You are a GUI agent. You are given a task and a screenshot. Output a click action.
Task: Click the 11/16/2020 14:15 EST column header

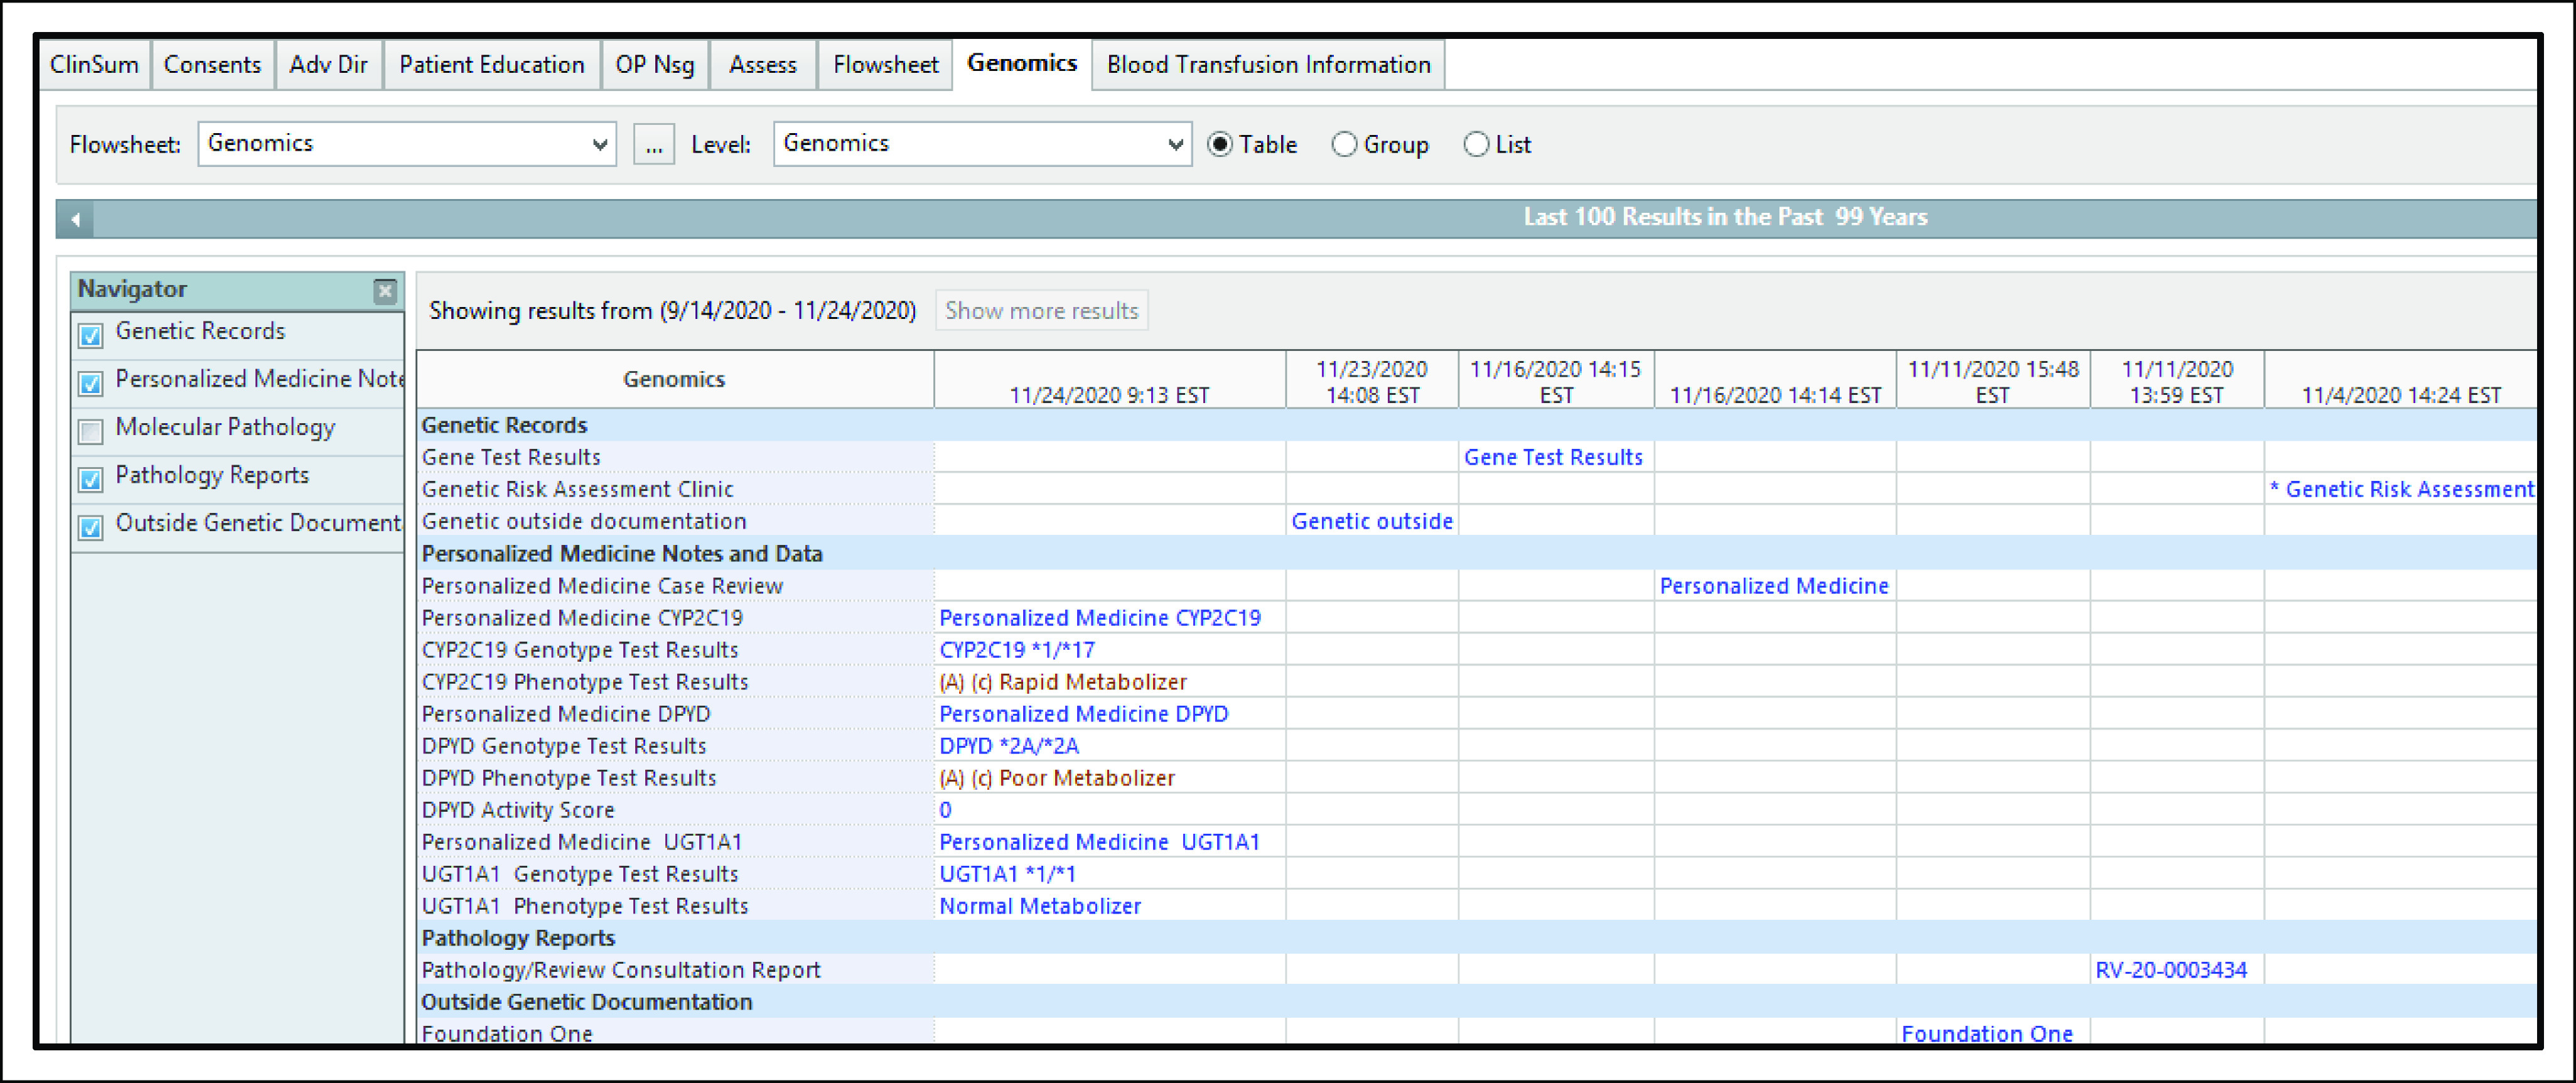coord(1556,381)
